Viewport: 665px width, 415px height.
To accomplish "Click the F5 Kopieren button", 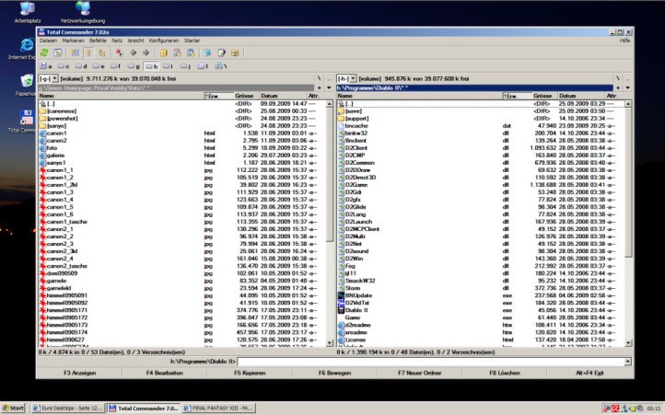I will pos(250,373).
